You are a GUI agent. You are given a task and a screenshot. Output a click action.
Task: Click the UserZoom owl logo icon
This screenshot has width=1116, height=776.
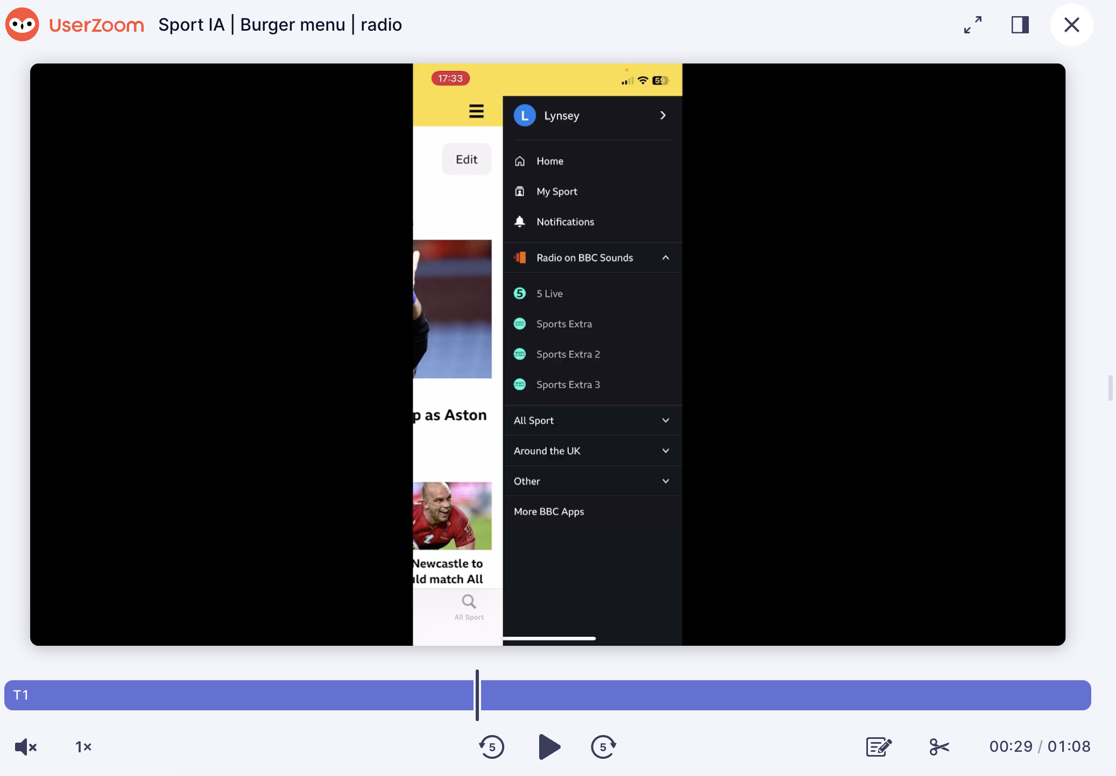22,25
